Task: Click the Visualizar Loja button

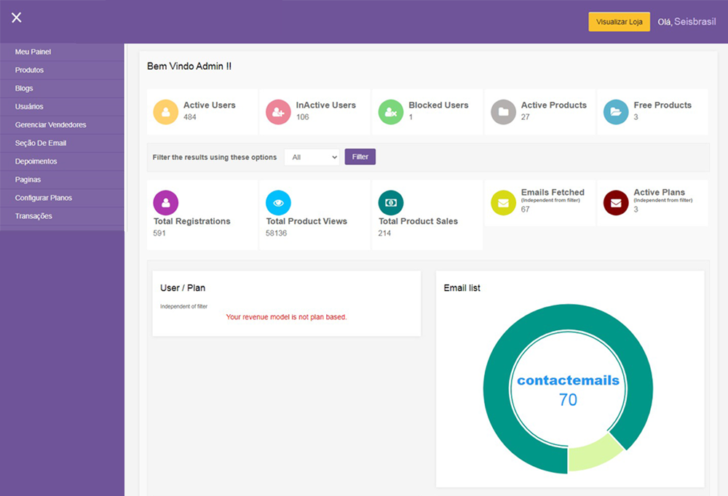Action: [x=619, y=22]
